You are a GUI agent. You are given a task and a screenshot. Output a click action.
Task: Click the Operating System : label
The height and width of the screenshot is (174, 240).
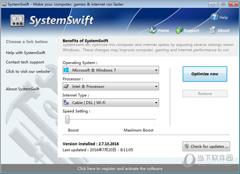tap(80, 63)
